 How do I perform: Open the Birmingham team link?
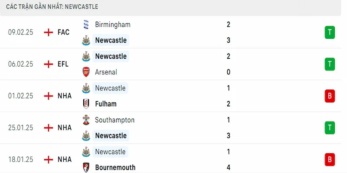(112, 25)
